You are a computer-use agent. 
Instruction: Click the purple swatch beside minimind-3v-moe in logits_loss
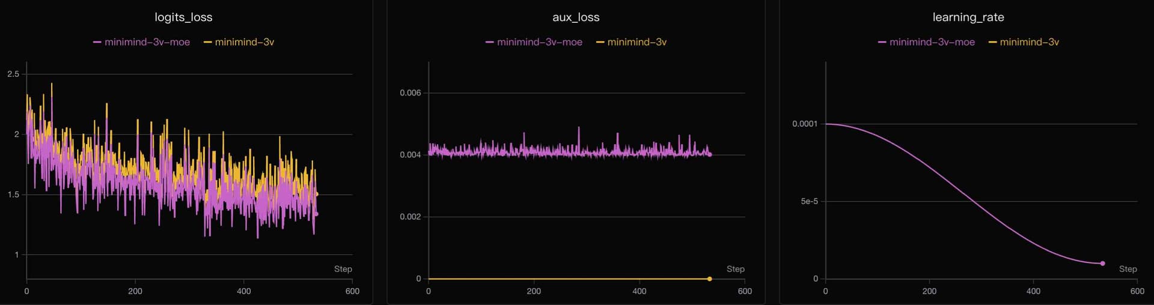click(x=97, y=42)
